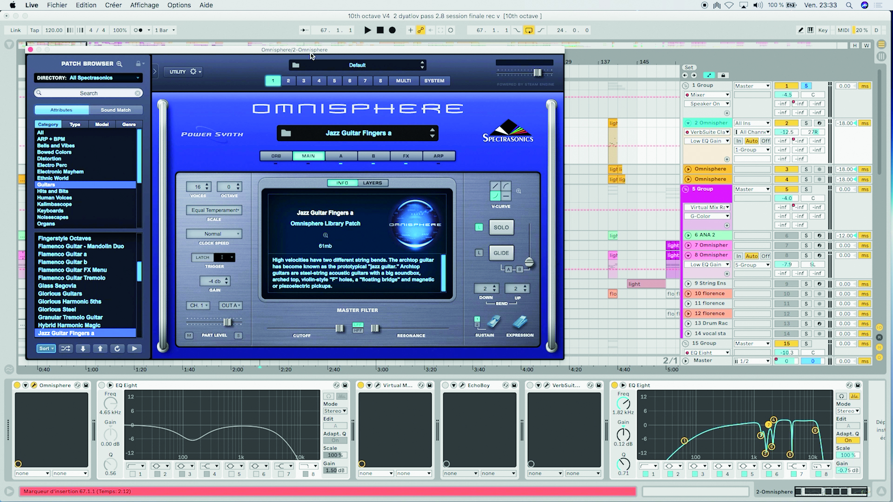The image size is (893, 502).
Task: Start playback with the transport Play button
Action: click(x=367, y=30)
